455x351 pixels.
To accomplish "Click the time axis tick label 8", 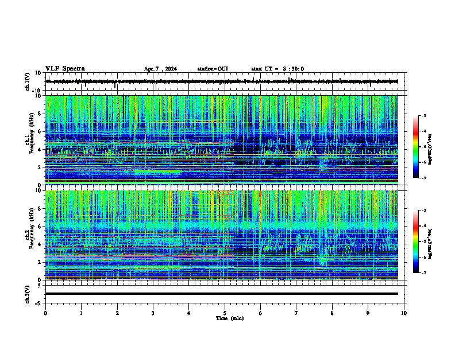I will pos(332,313).
